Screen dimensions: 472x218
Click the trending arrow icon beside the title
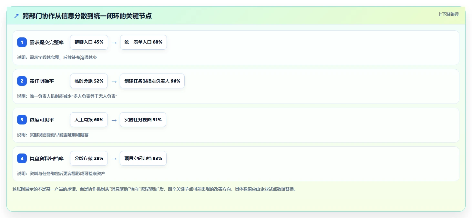pyautogui.click(x=16, y=16)
